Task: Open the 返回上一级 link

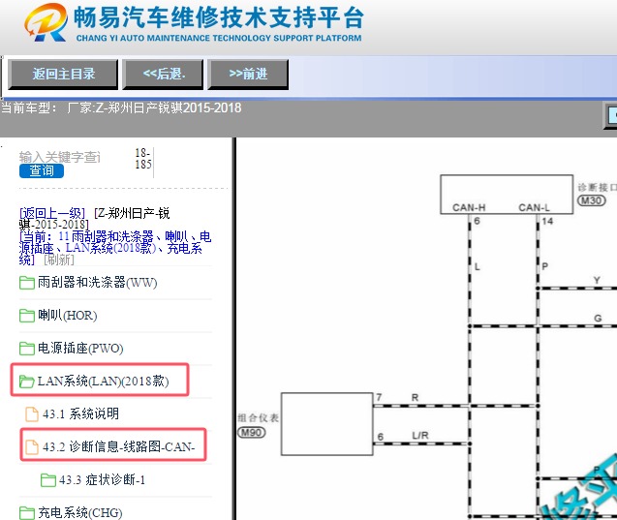Action: (52, 213)
